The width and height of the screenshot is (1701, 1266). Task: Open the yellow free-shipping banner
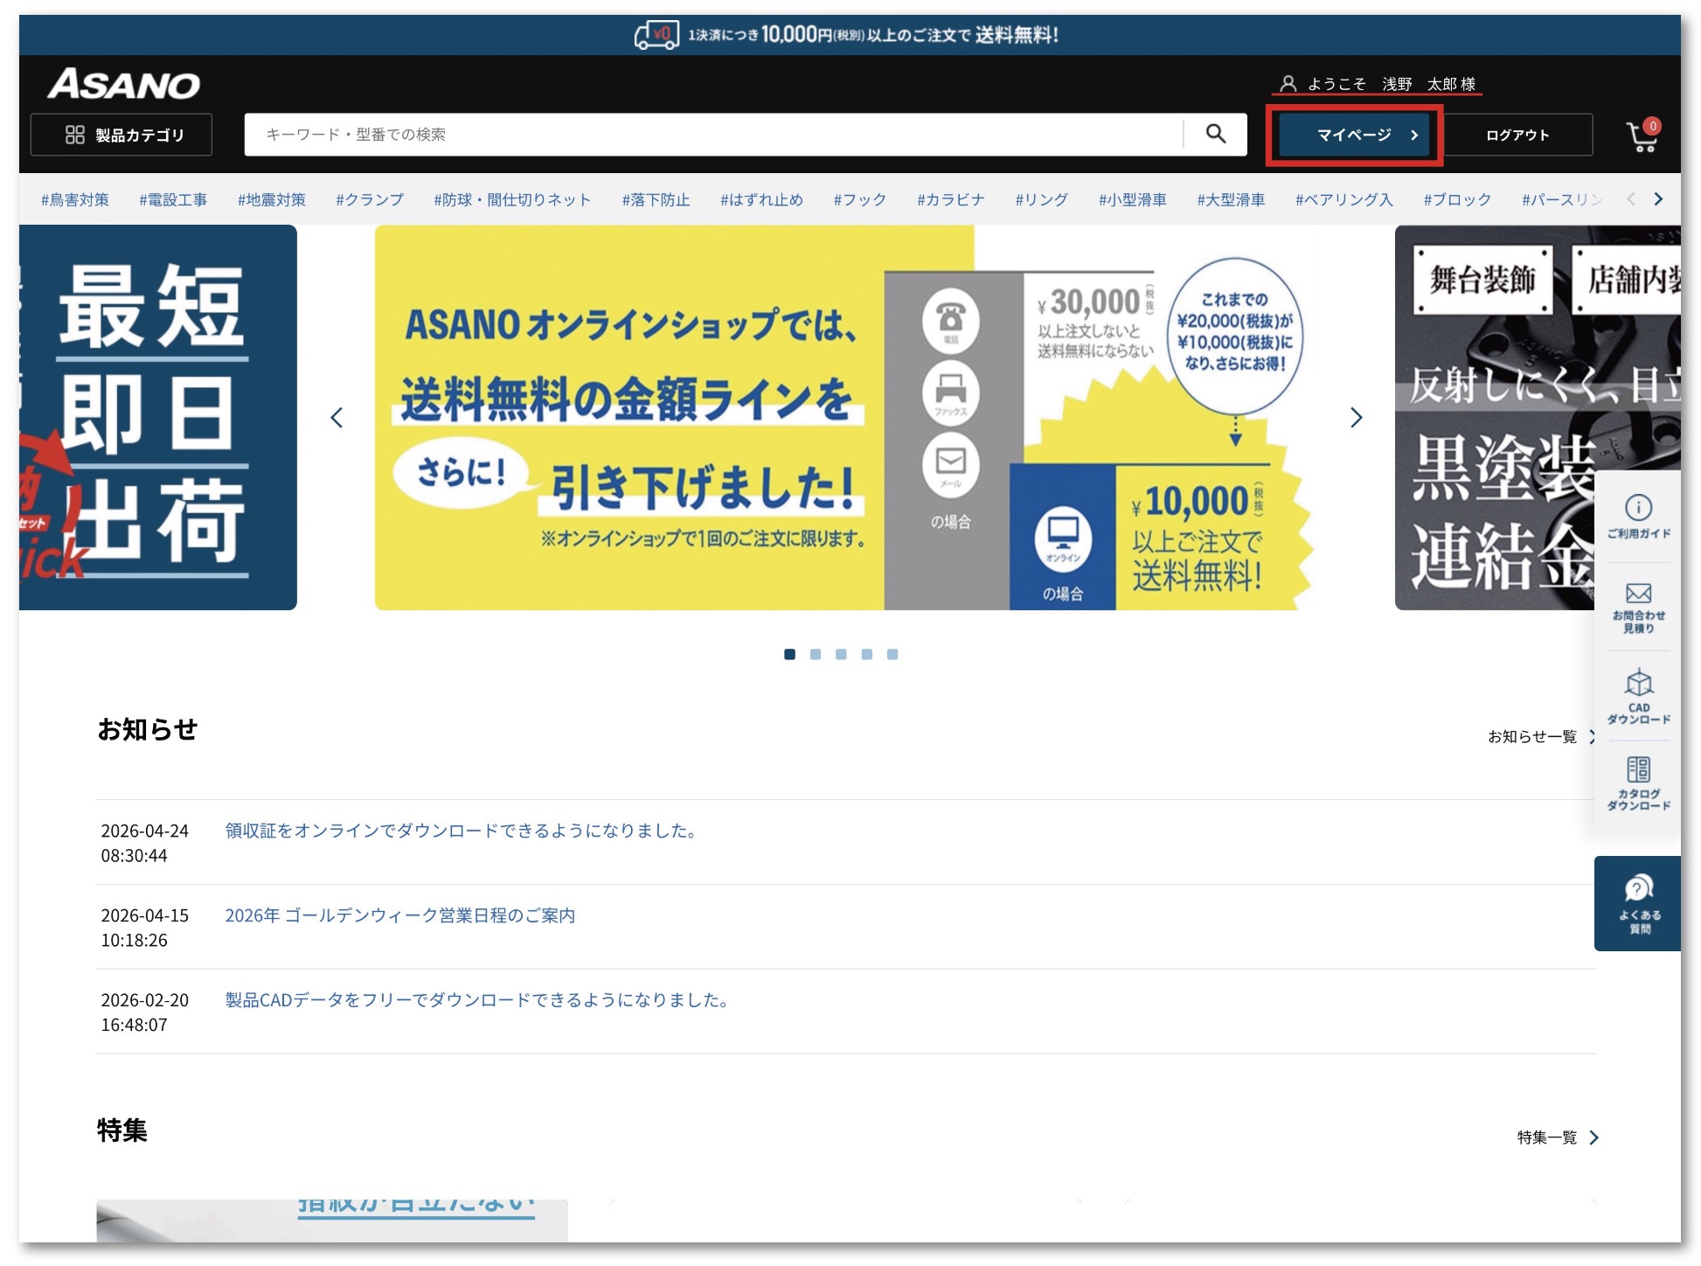pos(844,418)
